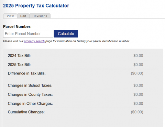The width and height of the screenshot is (165, 127).
Task: Click the Calculate button
Action: pos(66,34)
